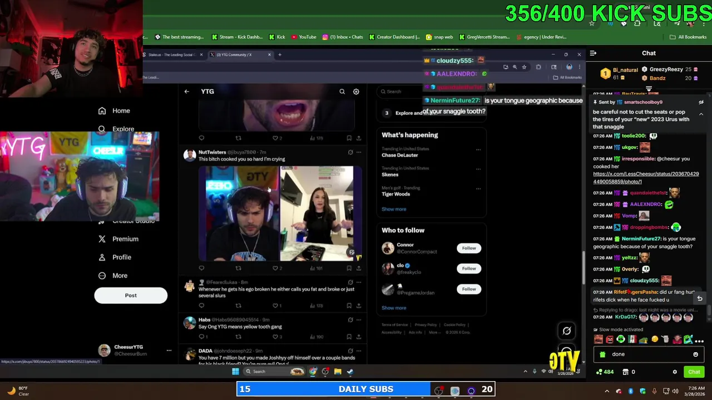This screenshot has height=400, width=712.
Task: Open the emote picker in chat input
Action: tap(695, 354)
